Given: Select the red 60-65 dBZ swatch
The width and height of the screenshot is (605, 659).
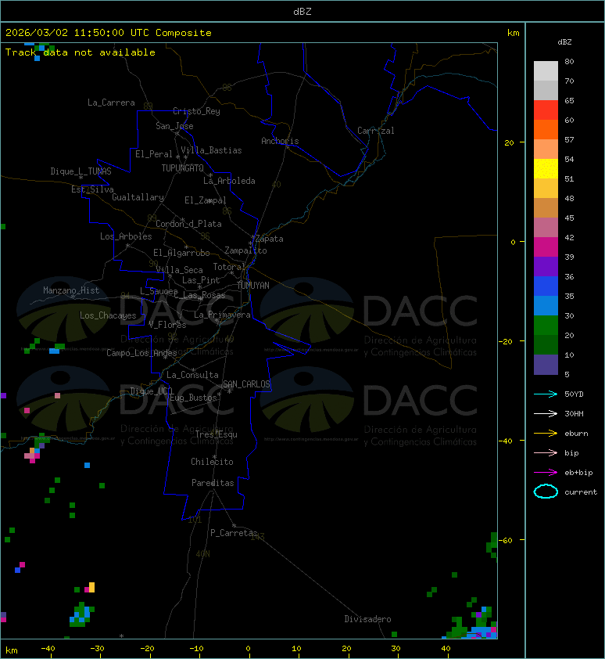Looking at the screenshot, I should coord(546,110).
